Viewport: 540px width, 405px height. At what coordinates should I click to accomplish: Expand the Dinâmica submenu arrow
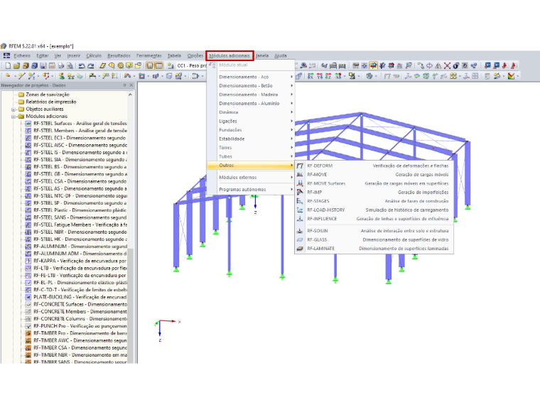(291, 112)
